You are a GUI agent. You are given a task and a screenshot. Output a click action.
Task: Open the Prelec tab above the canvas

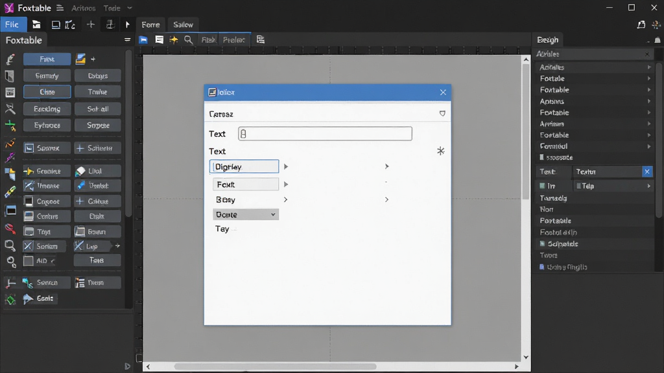click(x=233, y=40)
